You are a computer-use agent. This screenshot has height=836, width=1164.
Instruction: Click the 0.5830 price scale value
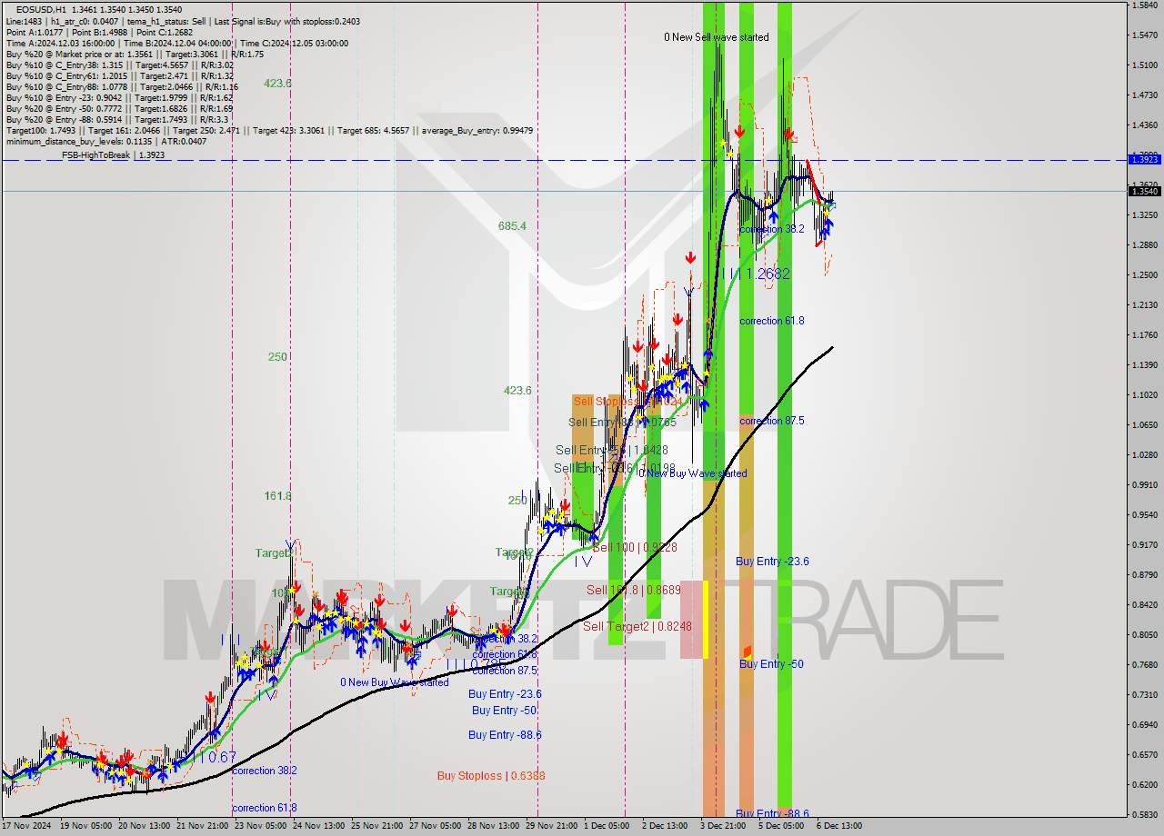(1144, 815)
